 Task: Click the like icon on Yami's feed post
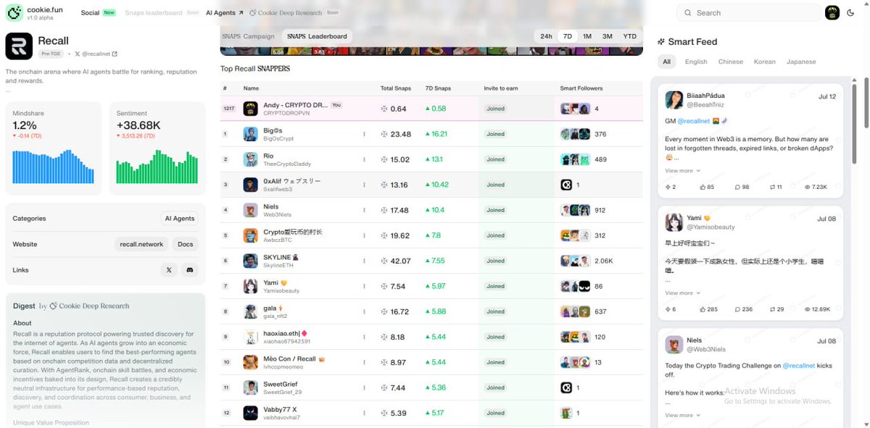coord(703,309)
